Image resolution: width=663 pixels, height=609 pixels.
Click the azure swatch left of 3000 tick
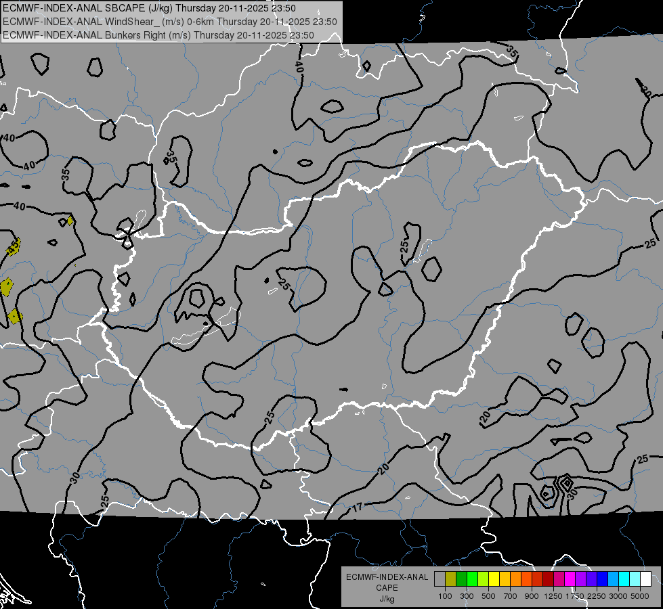coord(614,579)
